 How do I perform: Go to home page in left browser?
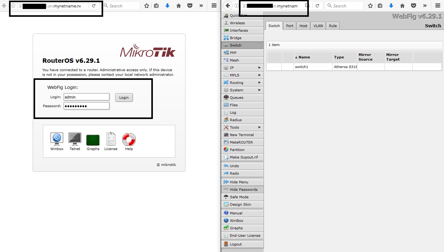tap(178, 6)
